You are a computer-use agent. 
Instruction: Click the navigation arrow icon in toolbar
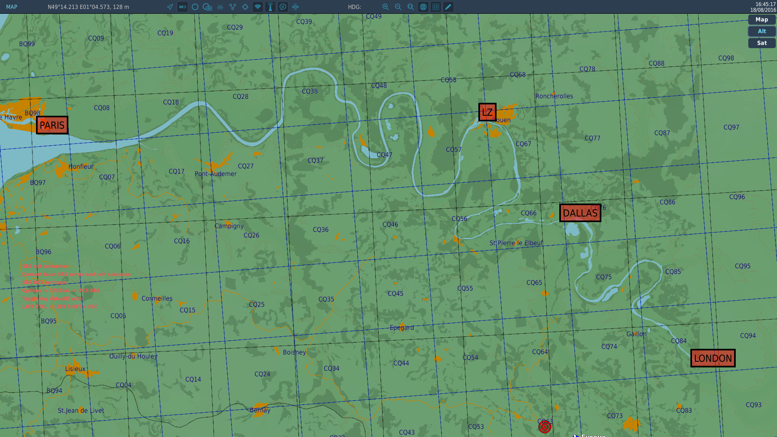point(170,7)
